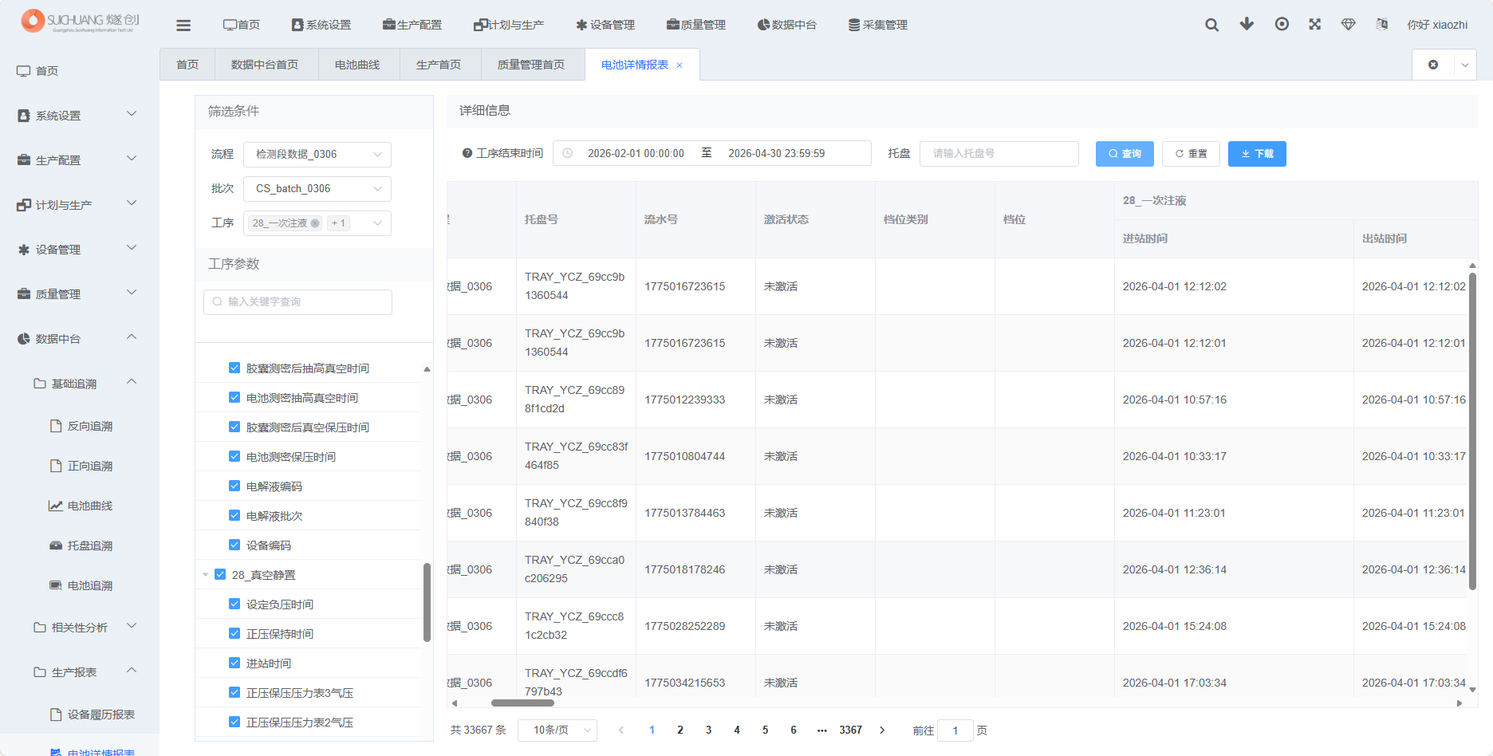Open the 计划与生产 top menu
Viewport: 1493px width, 756px height.
[509, 25]
